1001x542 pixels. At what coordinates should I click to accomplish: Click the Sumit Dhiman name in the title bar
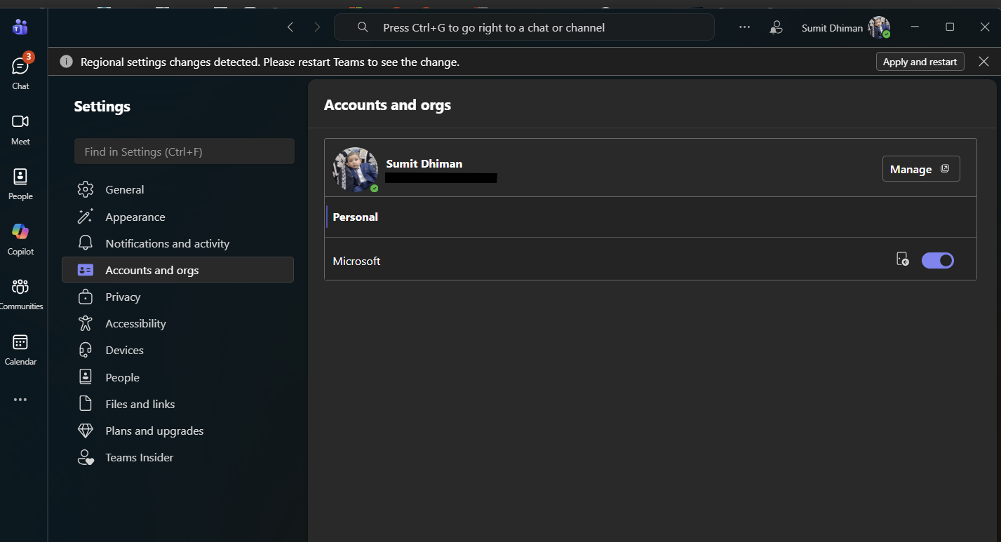[x=832, y=28]
